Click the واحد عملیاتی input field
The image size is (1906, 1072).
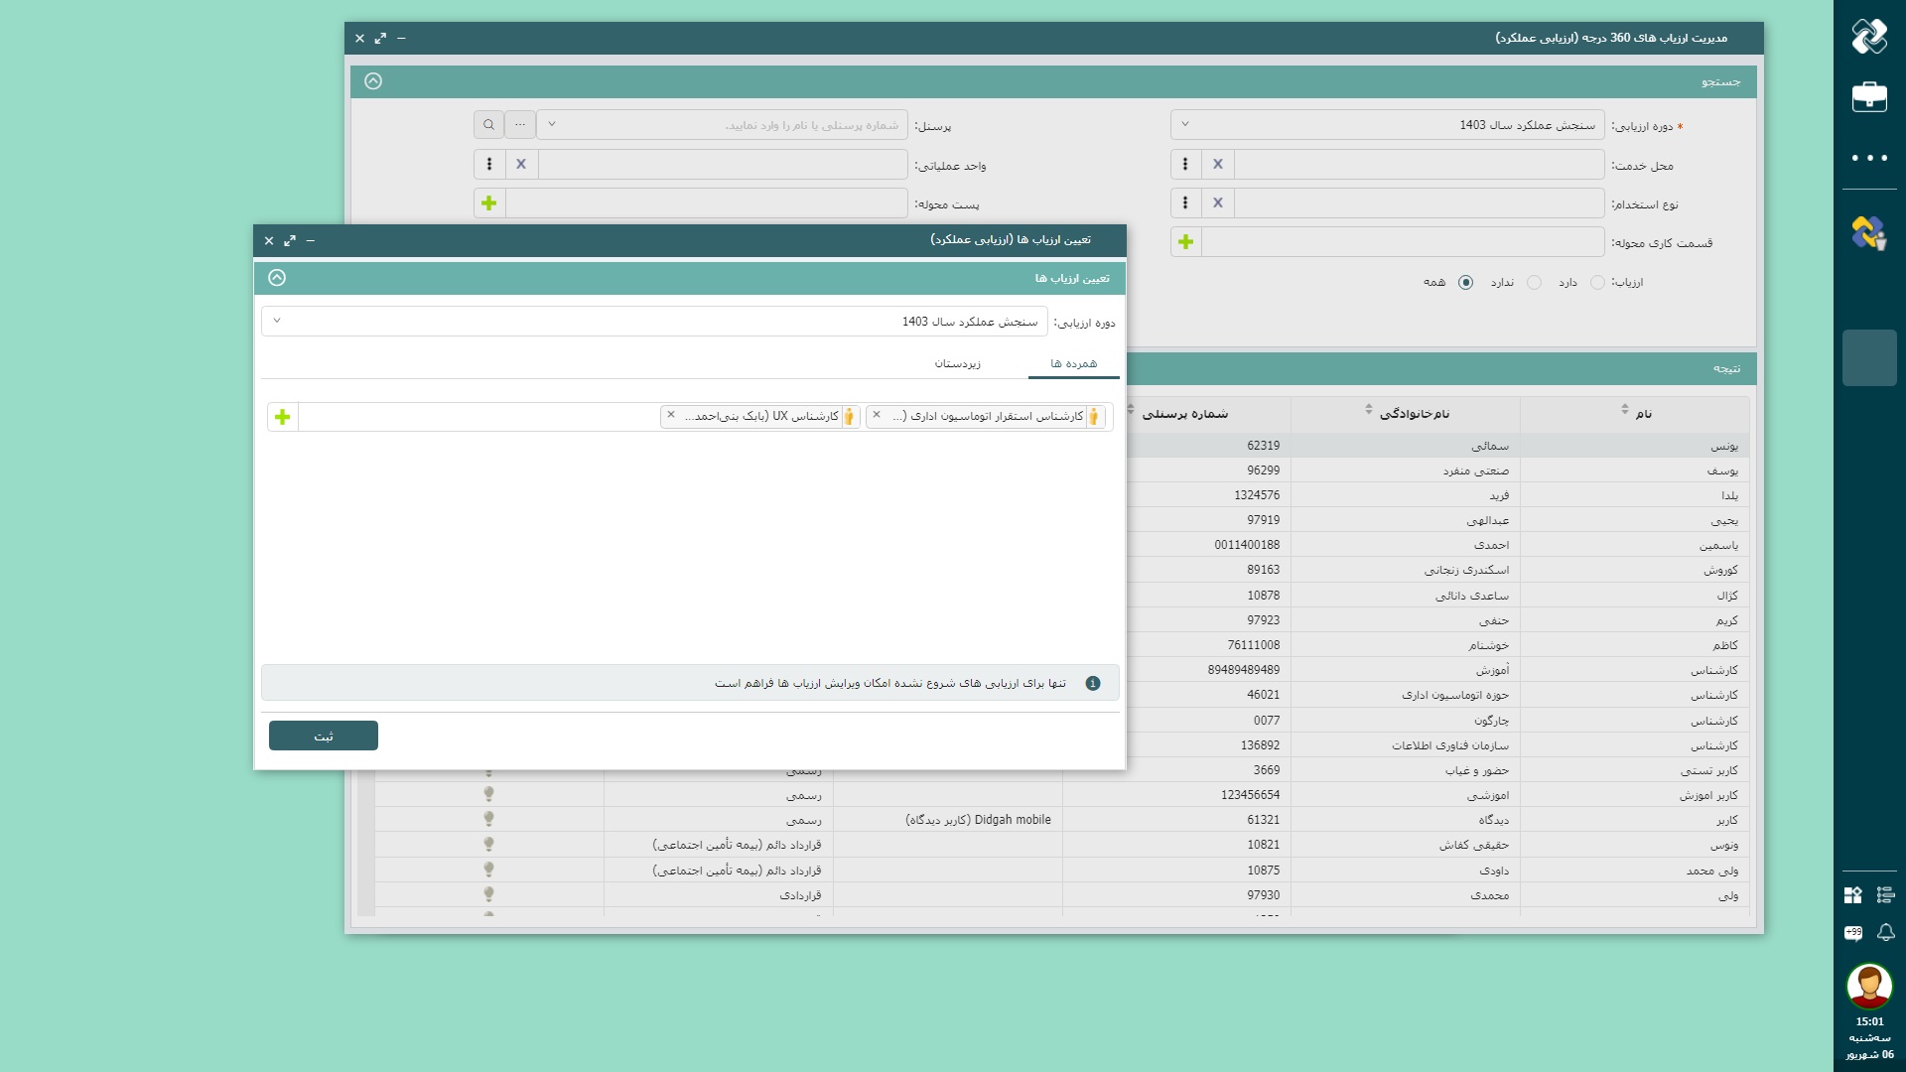(723, 164)
